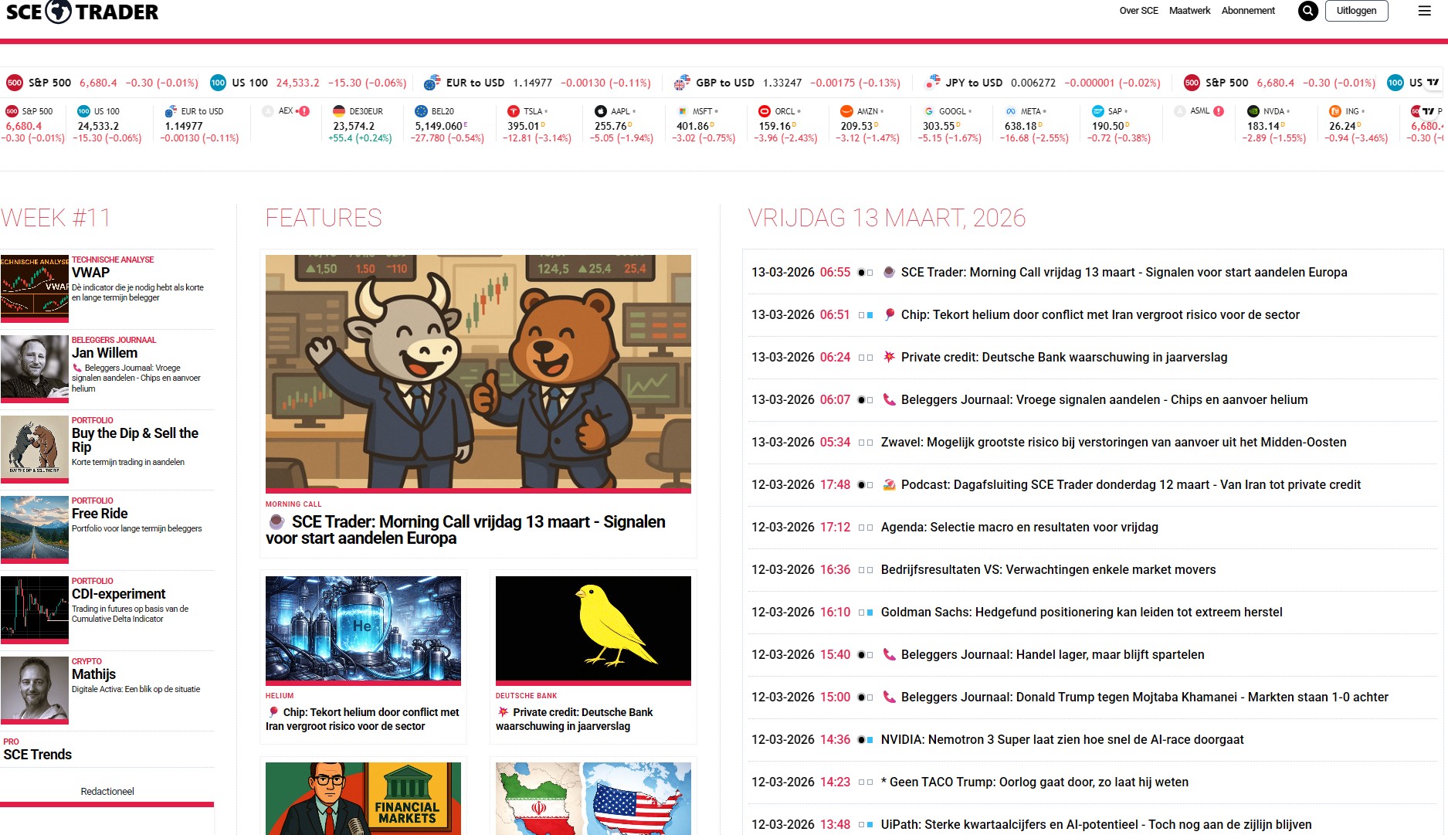Click the AMZN Amazon logo icon
The image size is (1448, 835).
(846, 111)
